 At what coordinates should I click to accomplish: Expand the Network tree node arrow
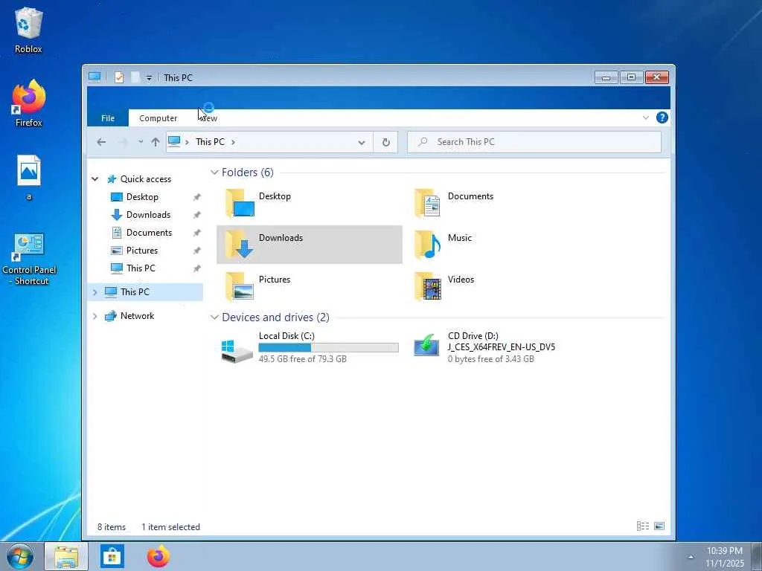(x=95, y=315)
